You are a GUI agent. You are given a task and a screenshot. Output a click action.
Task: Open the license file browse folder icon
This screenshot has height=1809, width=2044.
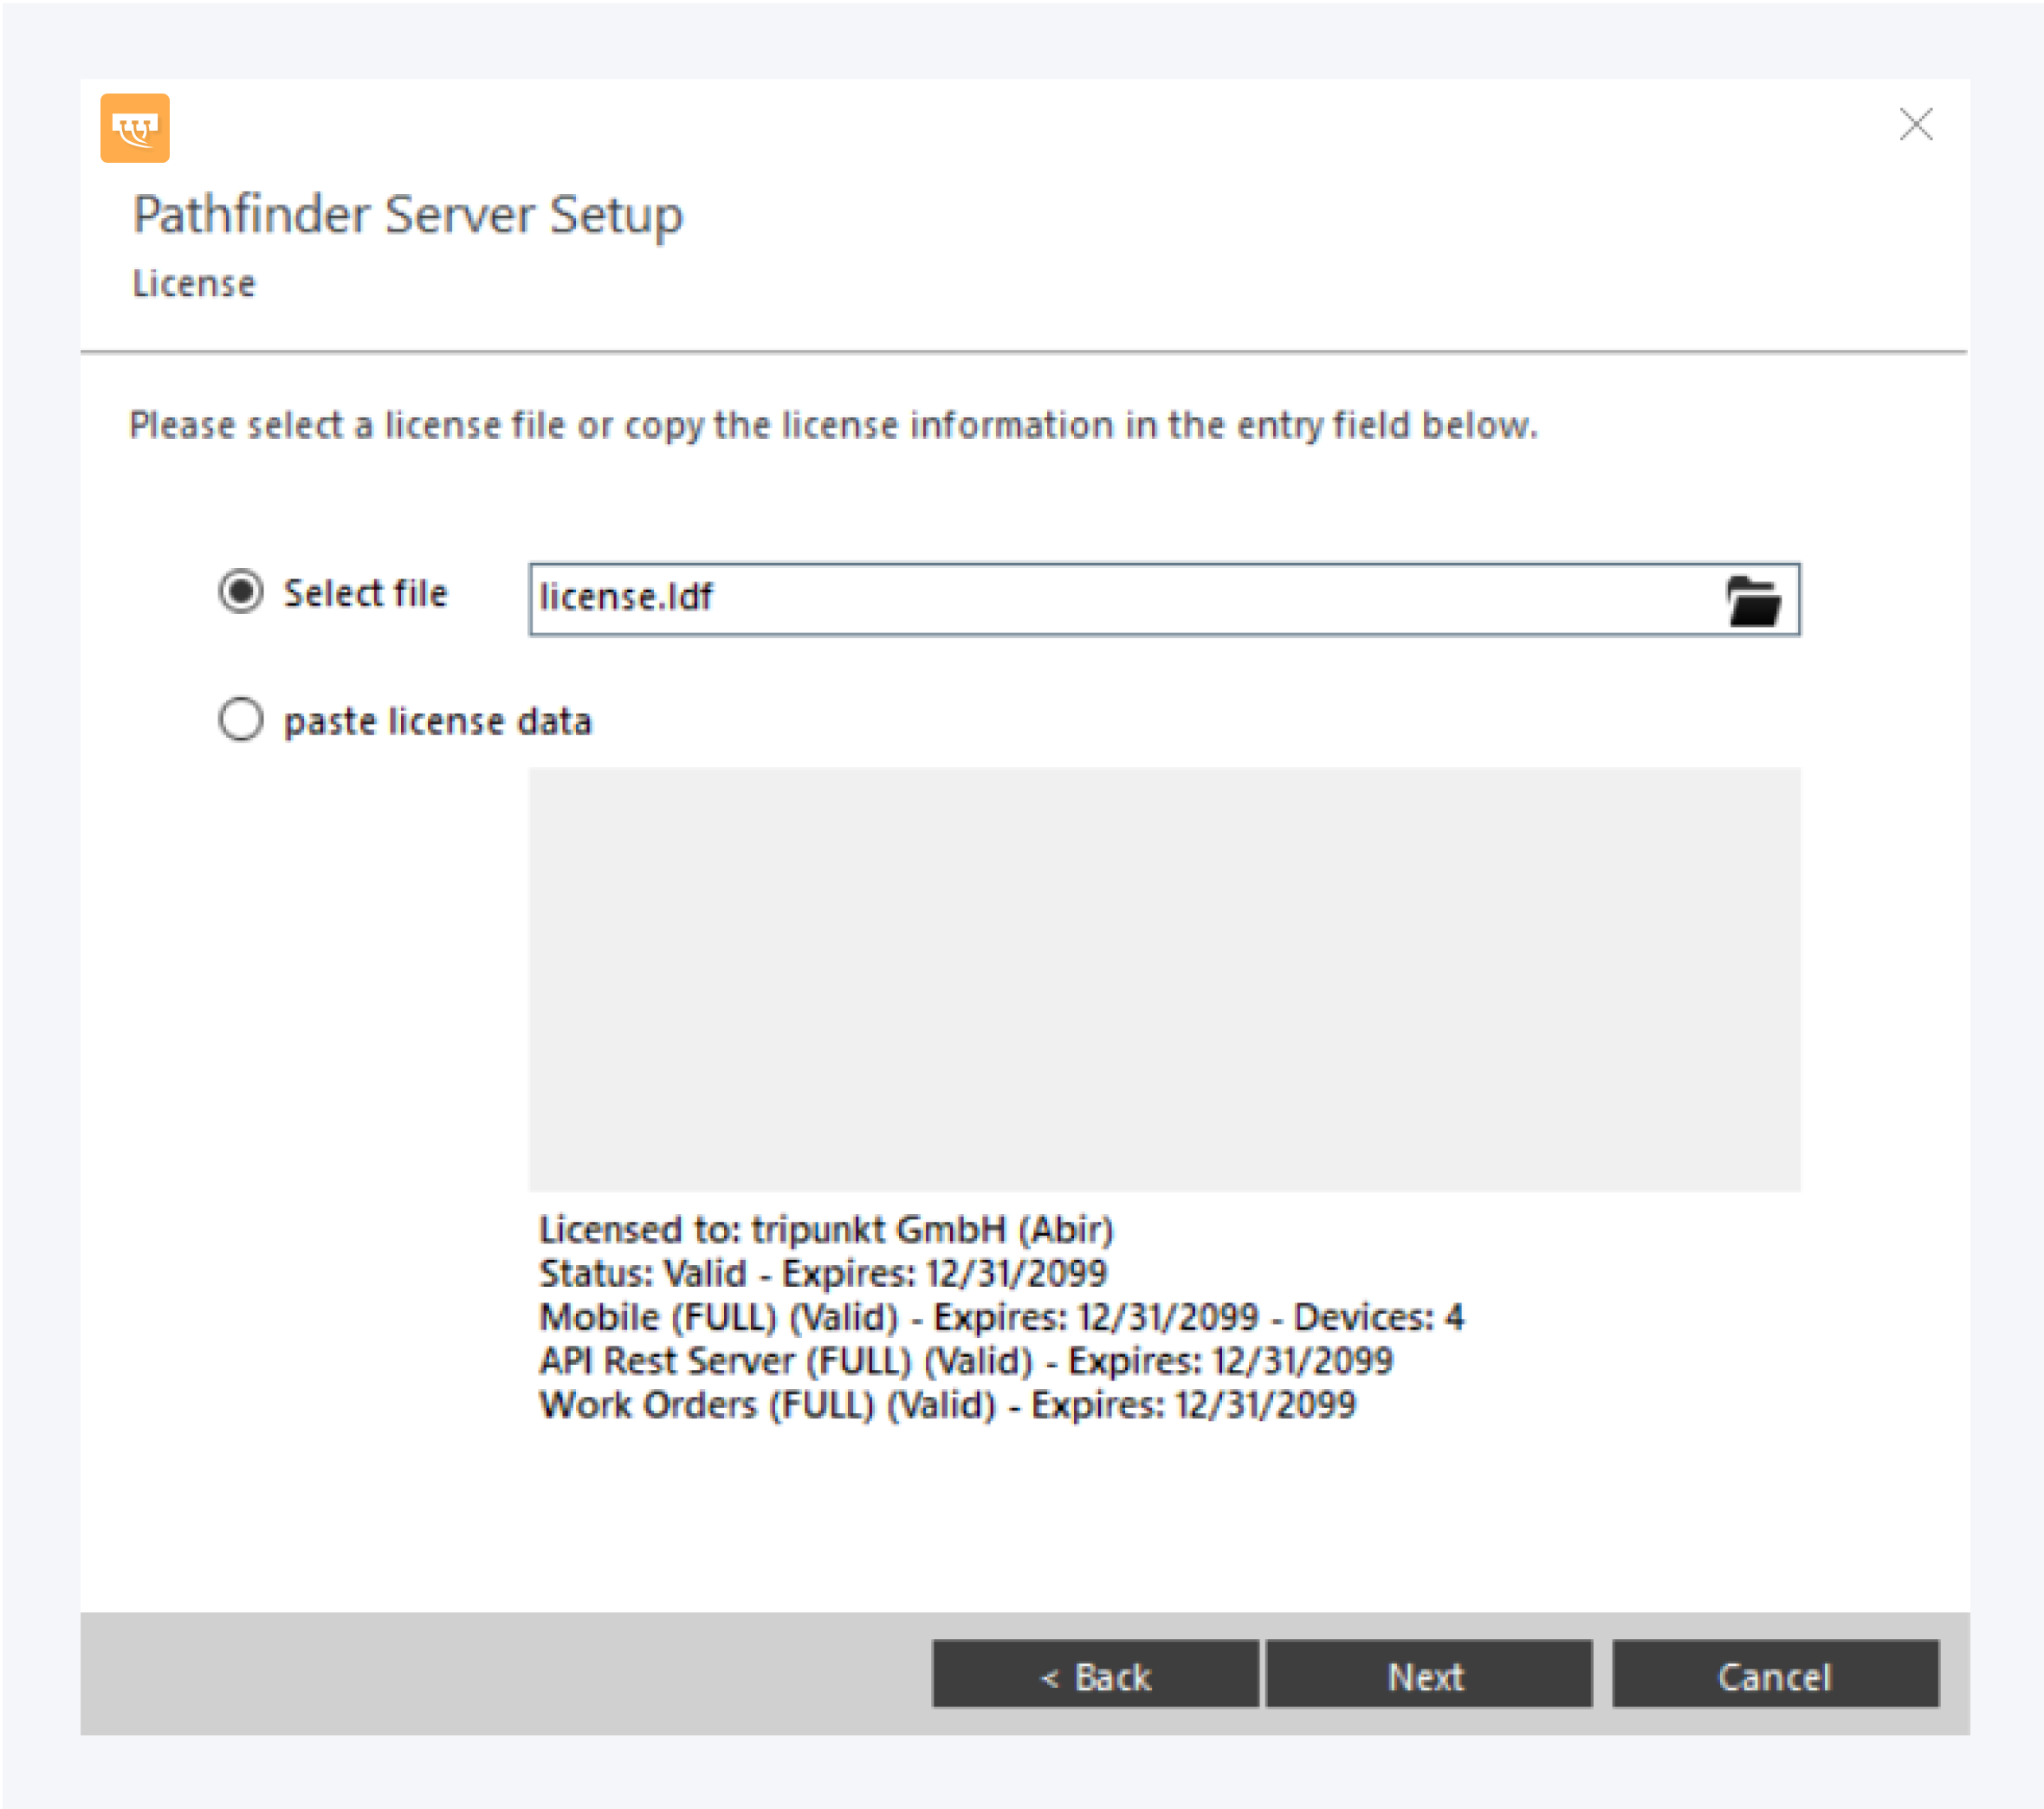[x=1752, y=601]
